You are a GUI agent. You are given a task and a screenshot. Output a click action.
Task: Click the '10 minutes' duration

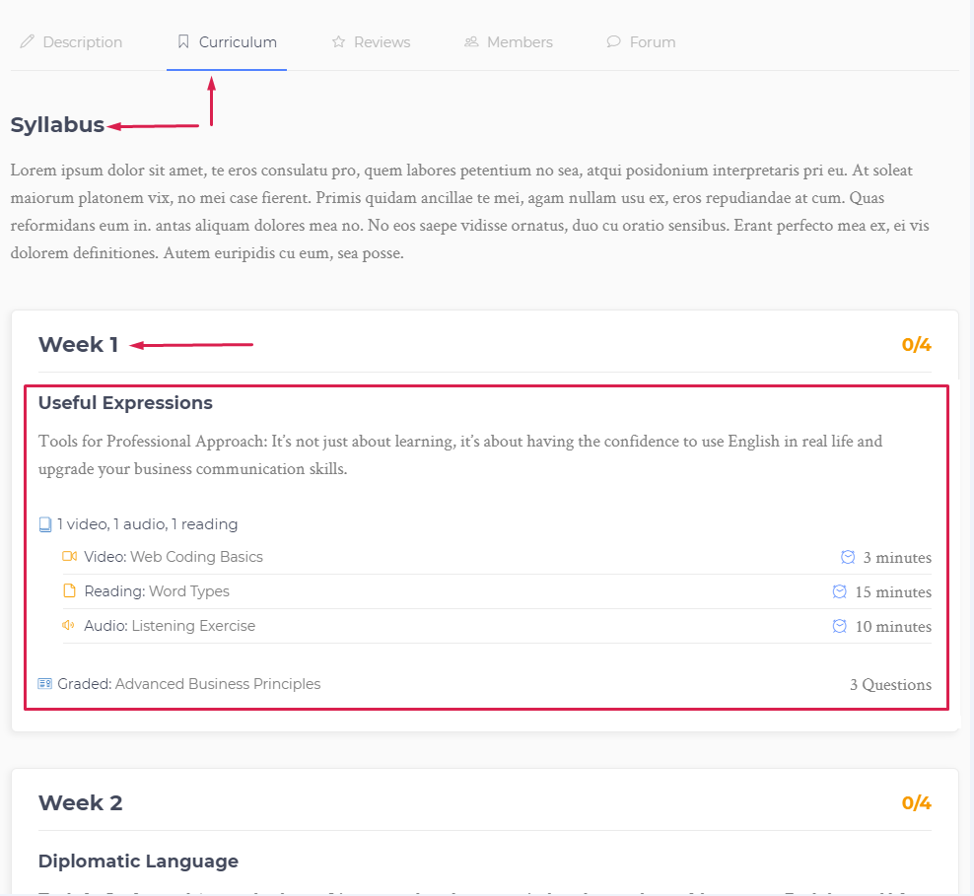click(893, 627)
